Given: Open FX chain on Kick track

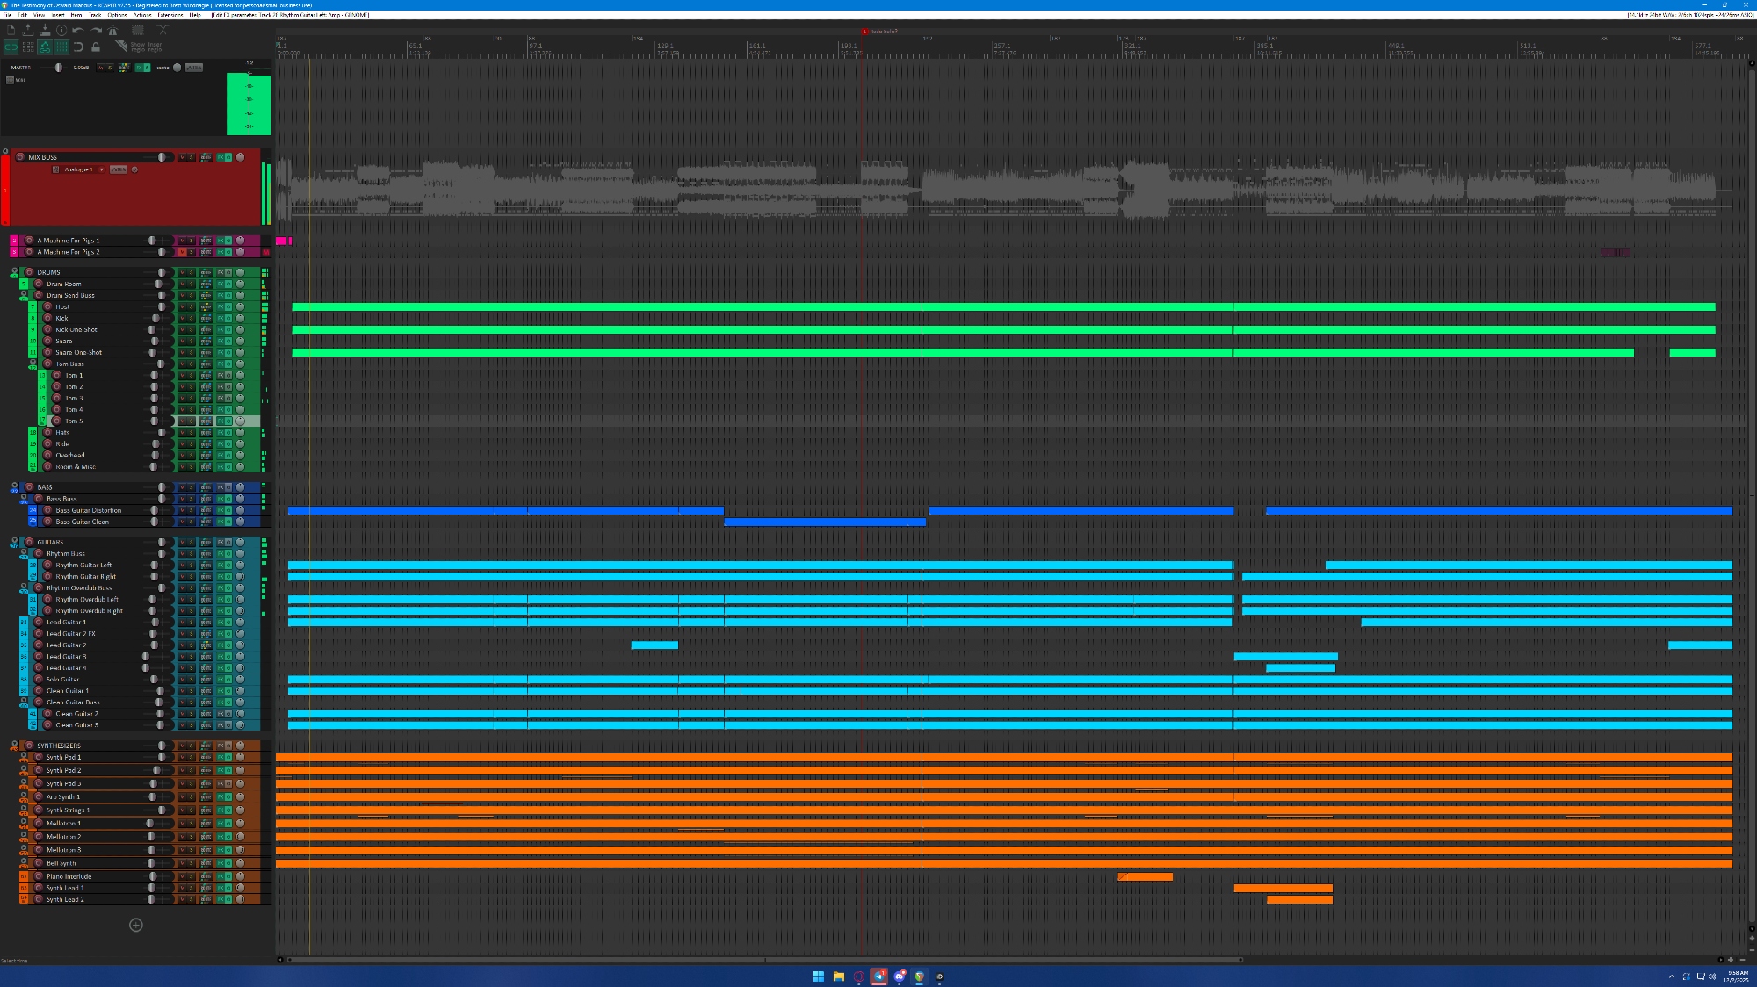Looking at the screenshot, I should [x=221, y=318].
